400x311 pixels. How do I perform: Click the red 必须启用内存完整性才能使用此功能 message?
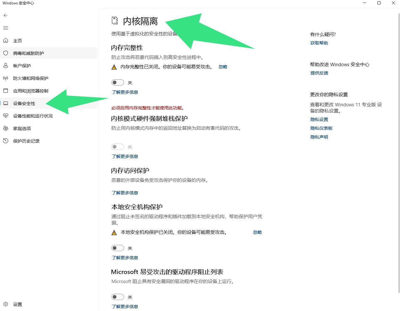click(148, 108)
